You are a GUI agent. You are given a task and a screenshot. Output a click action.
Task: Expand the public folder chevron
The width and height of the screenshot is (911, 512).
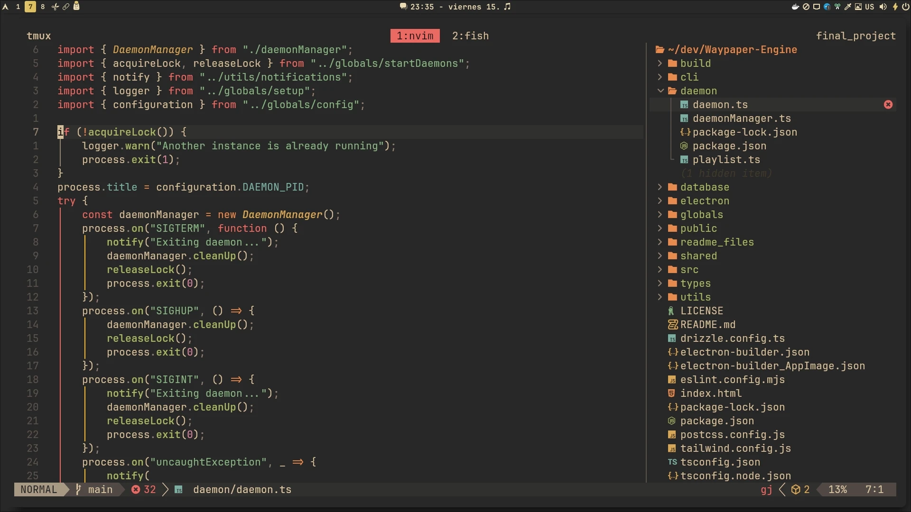[660, 229]
